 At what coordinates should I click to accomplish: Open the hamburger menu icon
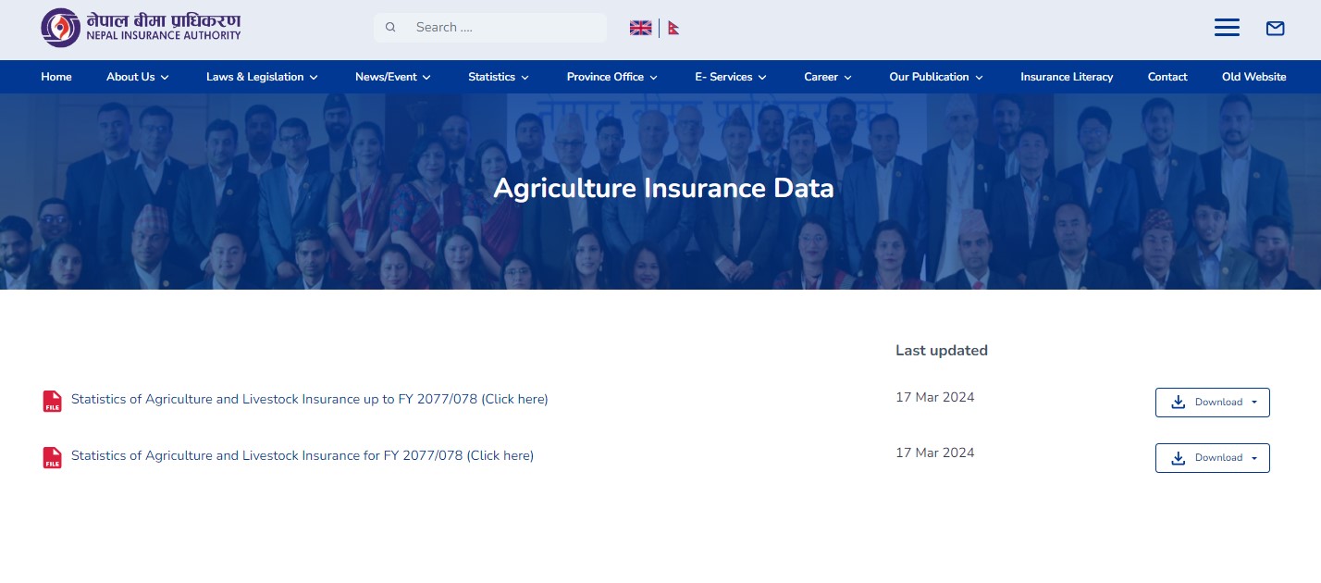[1227, 28]
